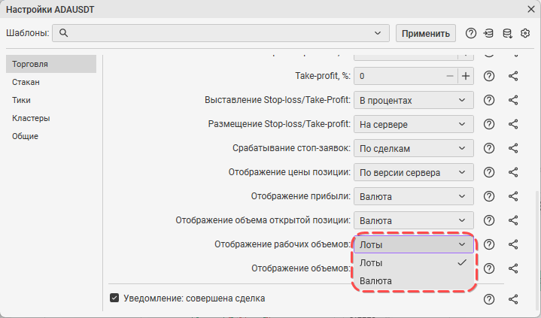
Task: Click the load template database icon
Action: pyautogui.click(x=488, y=34)
